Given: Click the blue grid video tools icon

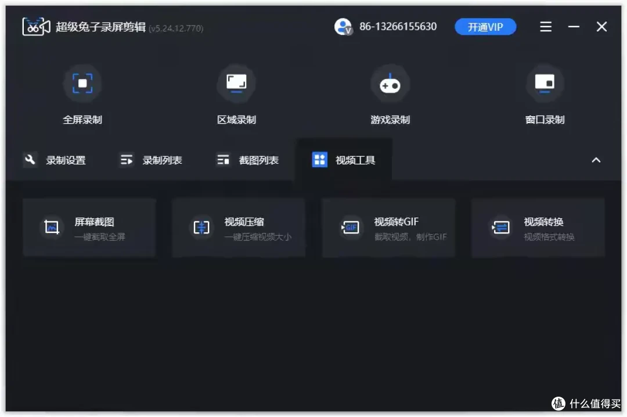Looking at the screenshot, I should point(319,160).
